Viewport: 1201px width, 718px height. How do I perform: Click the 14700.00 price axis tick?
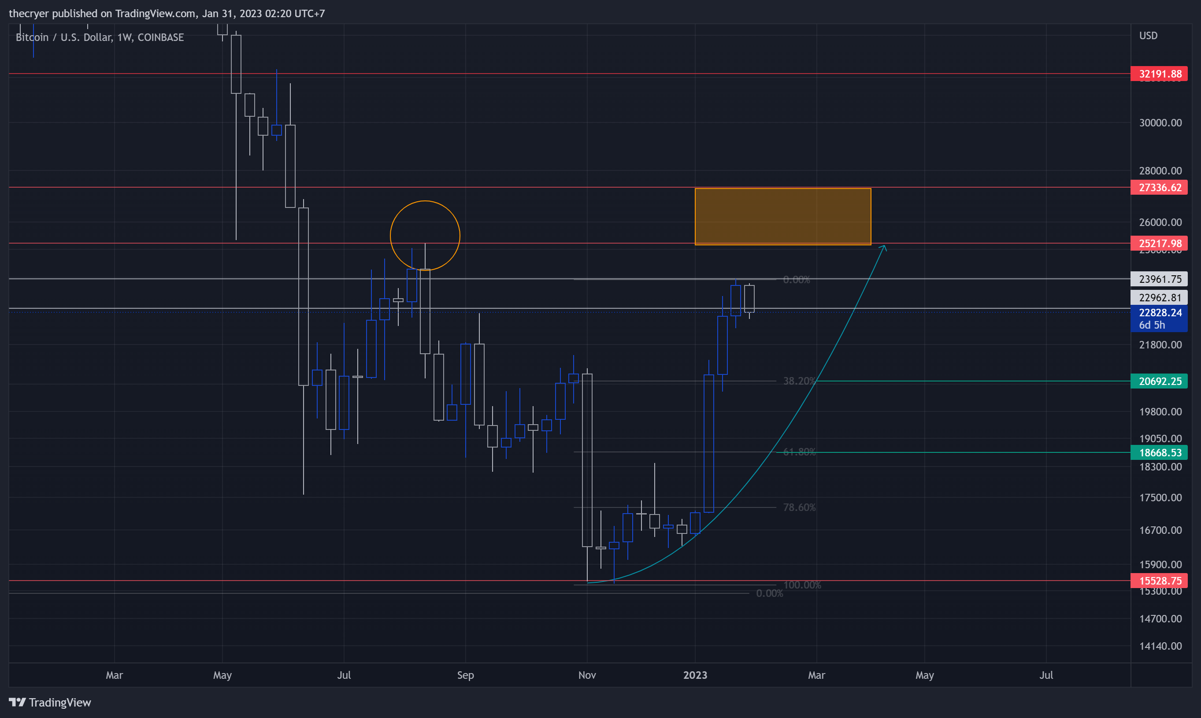click(x=1160, y=619)
